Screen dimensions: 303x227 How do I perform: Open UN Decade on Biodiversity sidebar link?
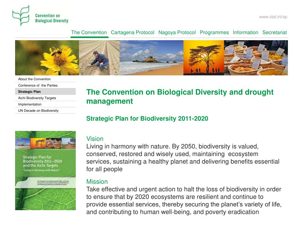45,111
